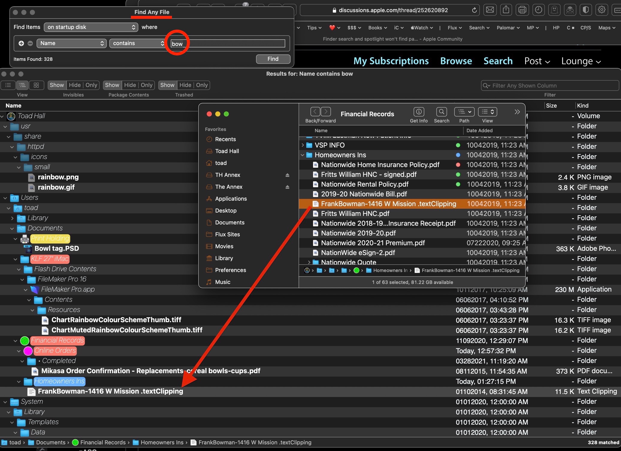This screenshot has width=621, height=451.
Task: Click the Finder Search magnifier icon
Action: click(441, 112)
